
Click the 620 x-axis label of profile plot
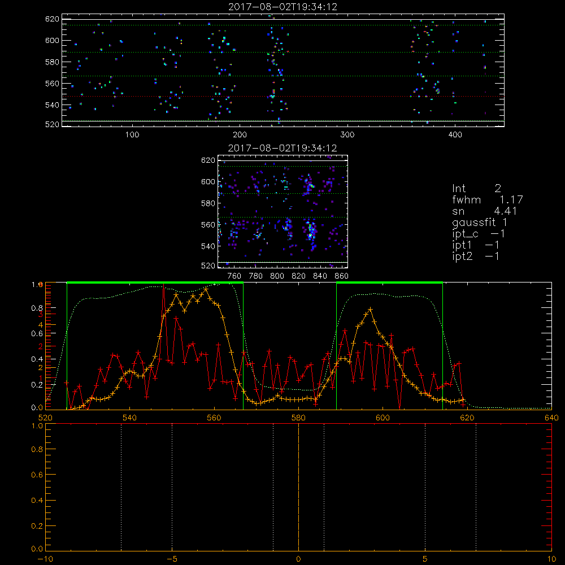coord(467,418)
